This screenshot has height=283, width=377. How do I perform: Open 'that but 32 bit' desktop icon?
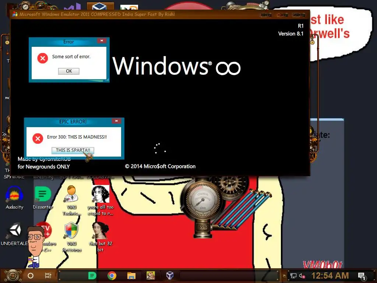click(100, 237)
